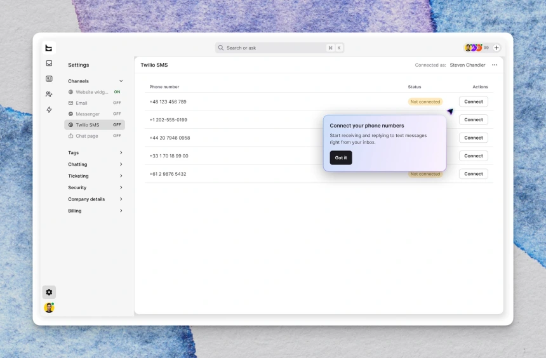Expand the Ticketing section chevron
The height and width of the screenshot is (358, 546).
pyautogui.click(x=121, y=176)
